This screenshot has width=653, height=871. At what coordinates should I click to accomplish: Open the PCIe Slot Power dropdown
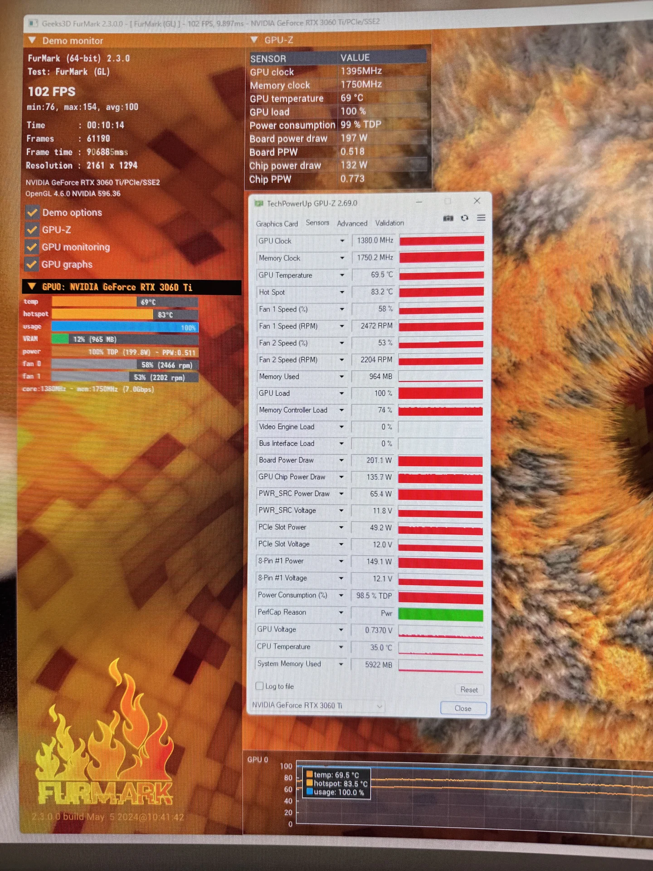pos(341,528)
